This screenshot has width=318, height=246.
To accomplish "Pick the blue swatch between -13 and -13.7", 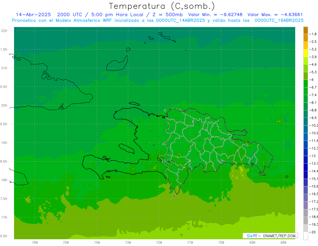I will 306,159.
